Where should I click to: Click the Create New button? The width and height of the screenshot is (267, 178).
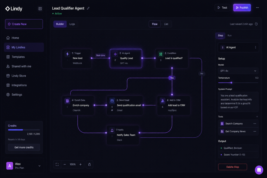(x=24, y=24)
